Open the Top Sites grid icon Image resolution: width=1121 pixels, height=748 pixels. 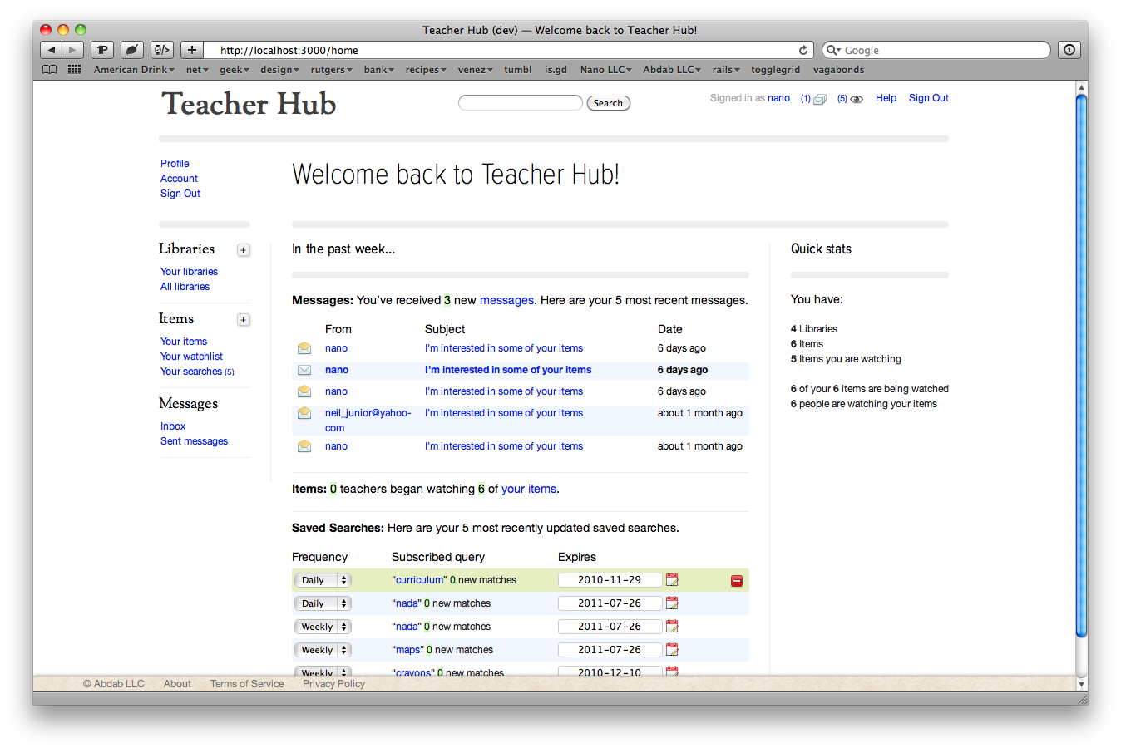(74, 70)
